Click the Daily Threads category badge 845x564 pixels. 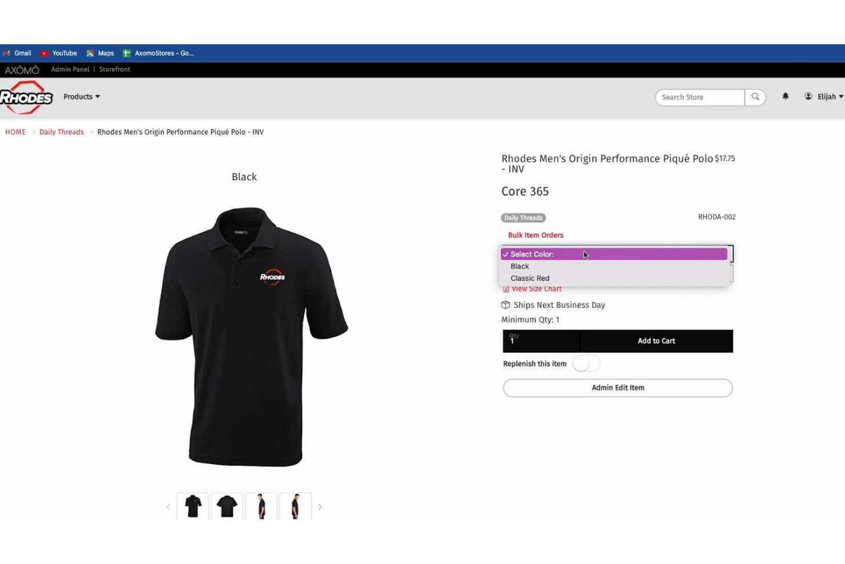tap(524, 218)
